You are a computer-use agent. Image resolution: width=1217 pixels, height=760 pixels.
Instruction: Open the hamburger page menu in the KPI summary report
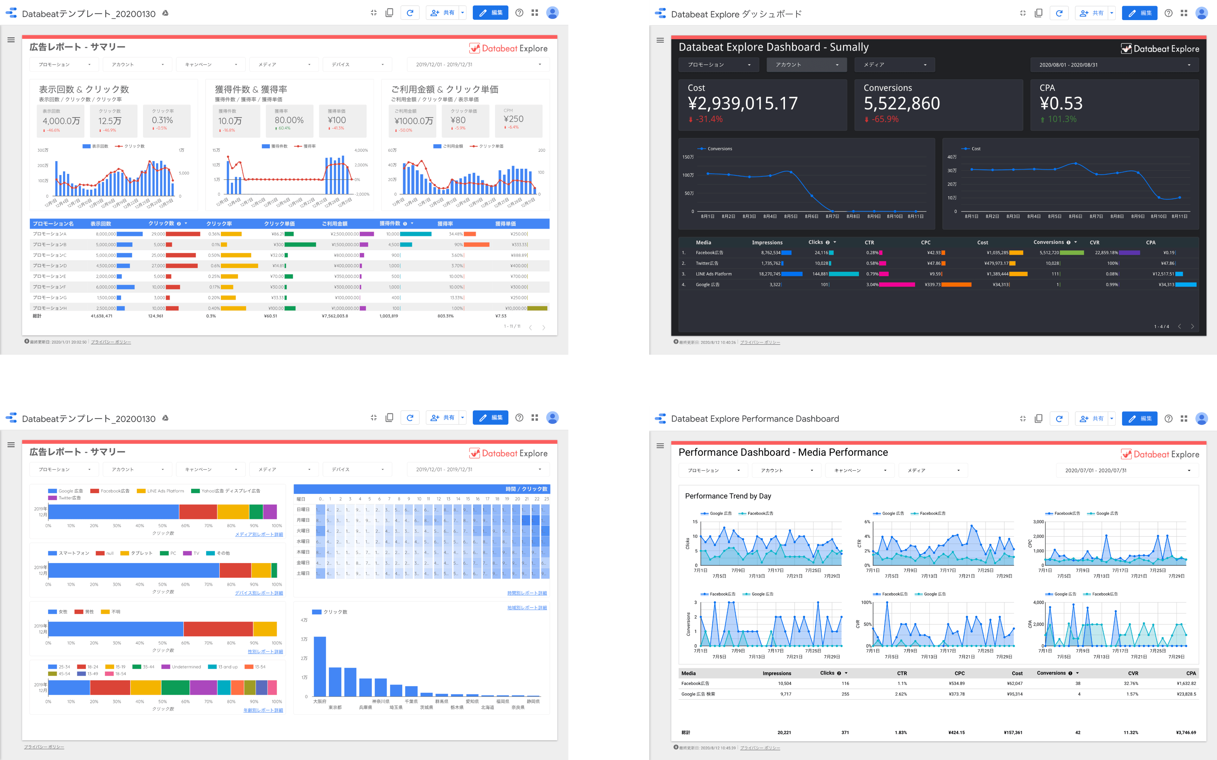point(11,40)
